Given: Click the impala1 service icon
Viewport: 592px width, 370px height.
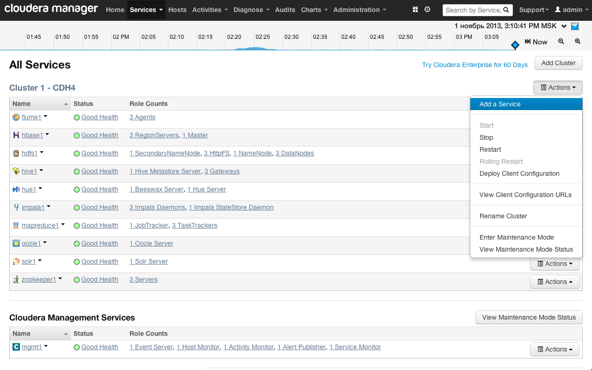Looking at the screenshot, I should click(16, 207).
